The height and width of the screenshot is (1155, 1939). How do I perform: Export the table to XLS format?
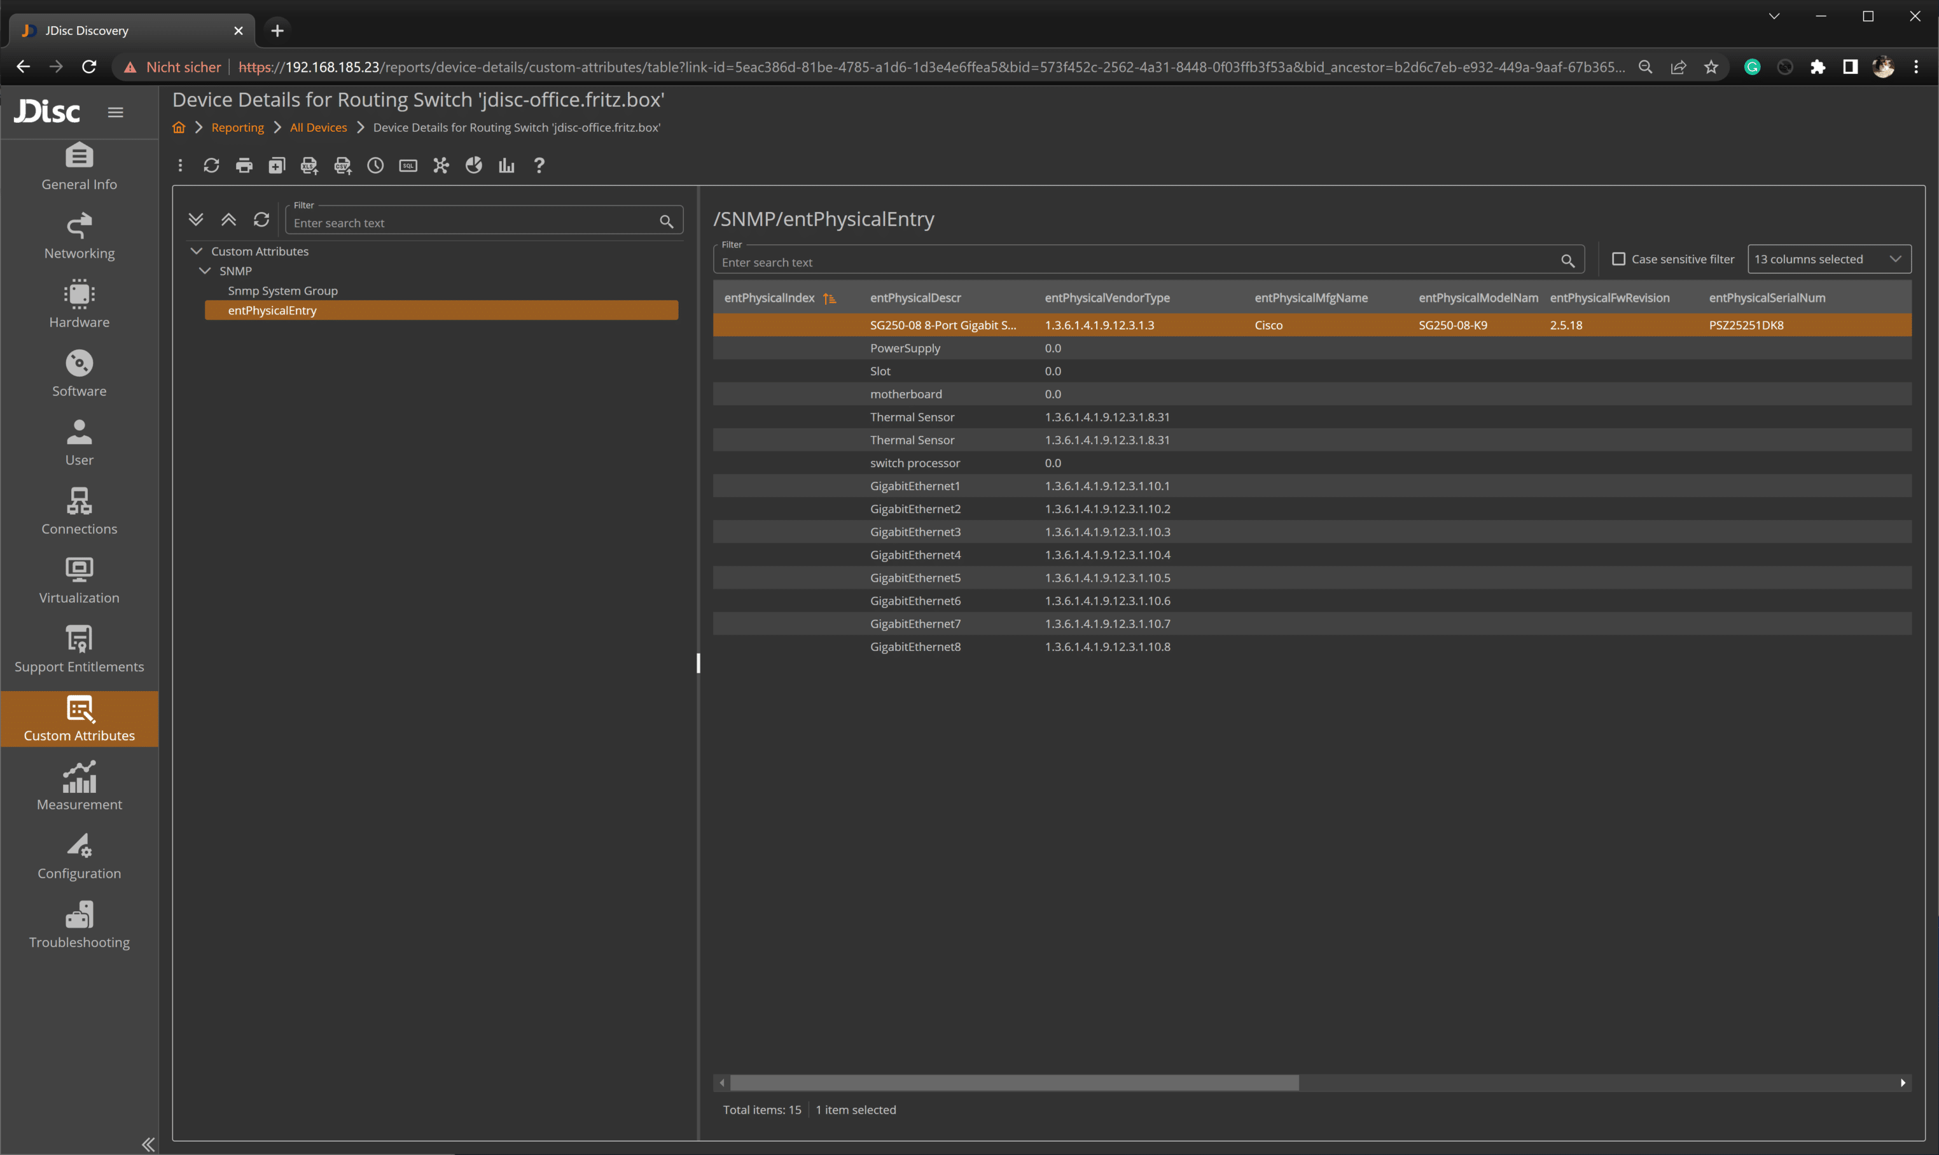(x=309, y=165)
